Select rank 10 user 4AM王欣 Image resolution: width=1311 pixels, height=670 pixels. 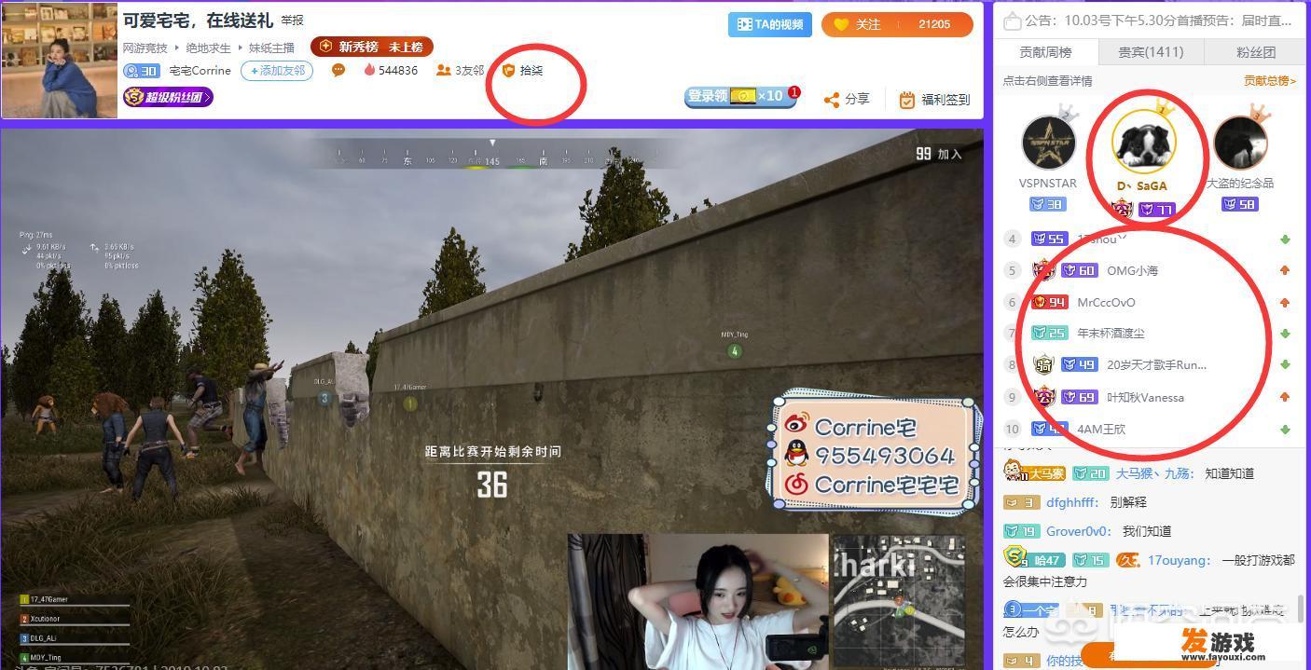pos(1101,429)
